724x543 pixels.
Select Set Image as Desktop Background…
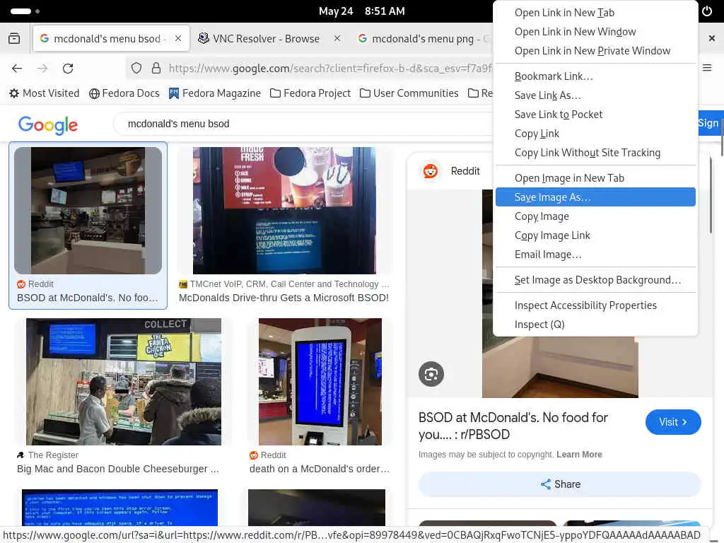595,280
